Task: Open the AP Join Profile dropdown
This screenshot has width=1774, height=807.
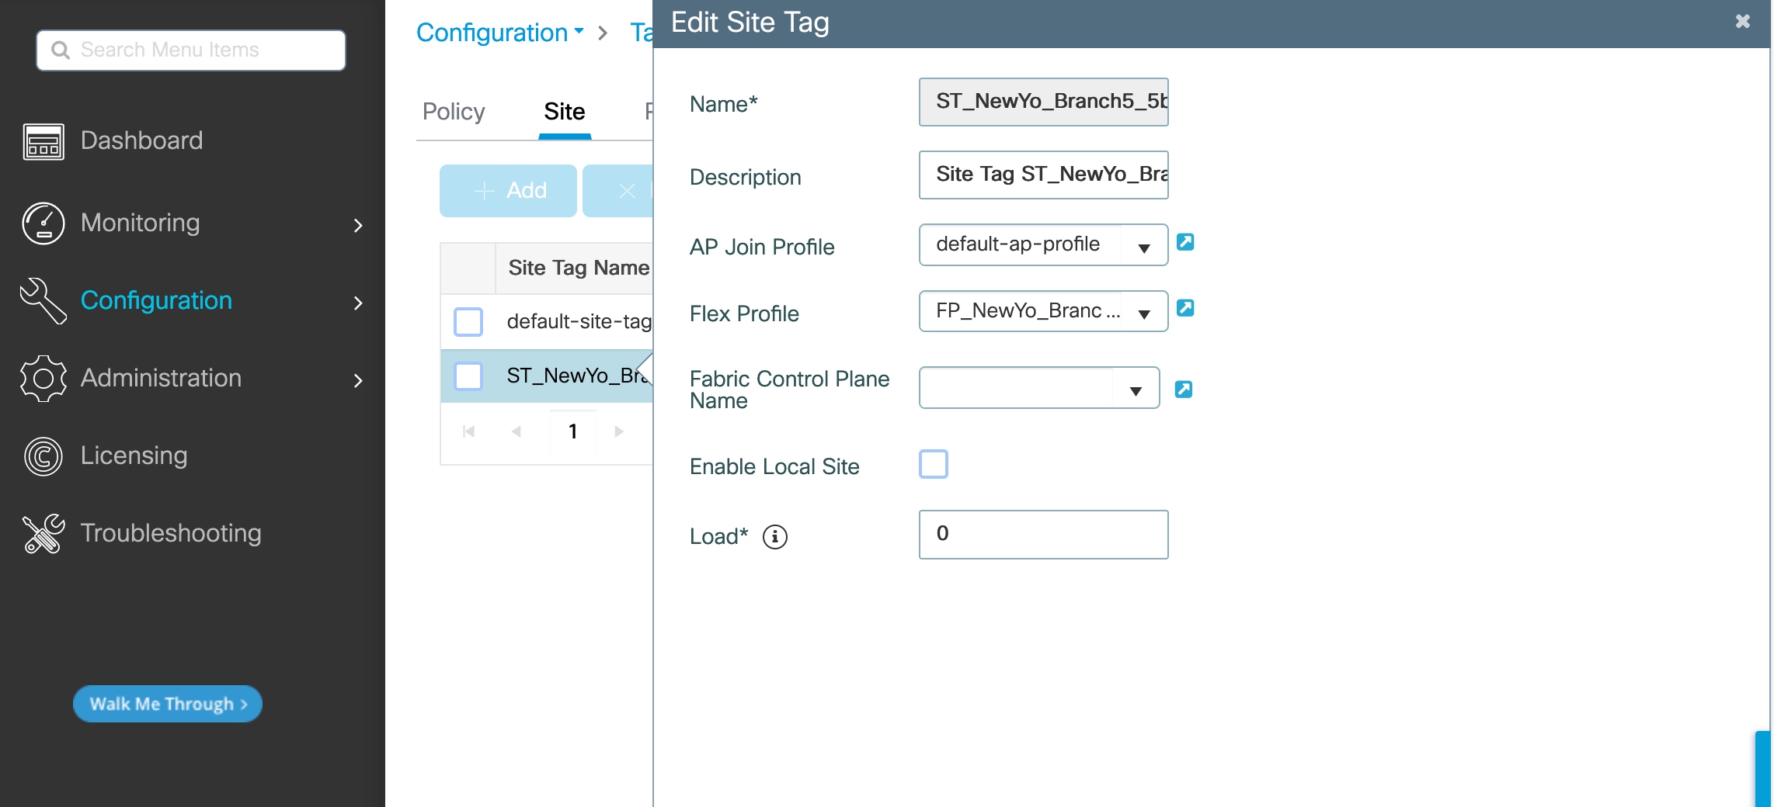Action: pos(1143,247)
